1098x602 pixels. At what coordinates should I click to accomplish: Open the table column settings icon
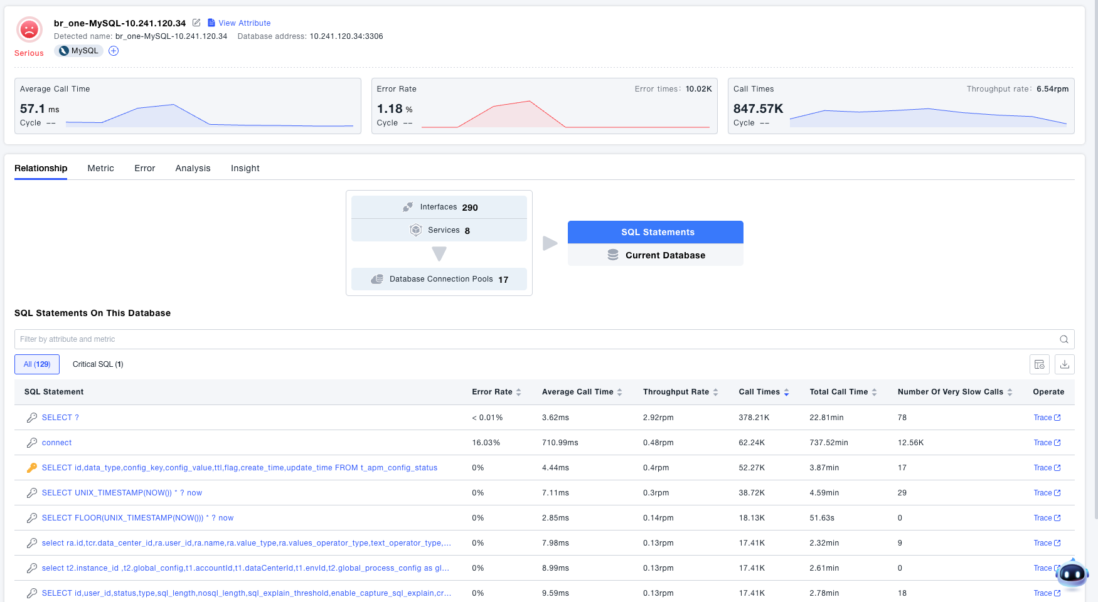1039,364
